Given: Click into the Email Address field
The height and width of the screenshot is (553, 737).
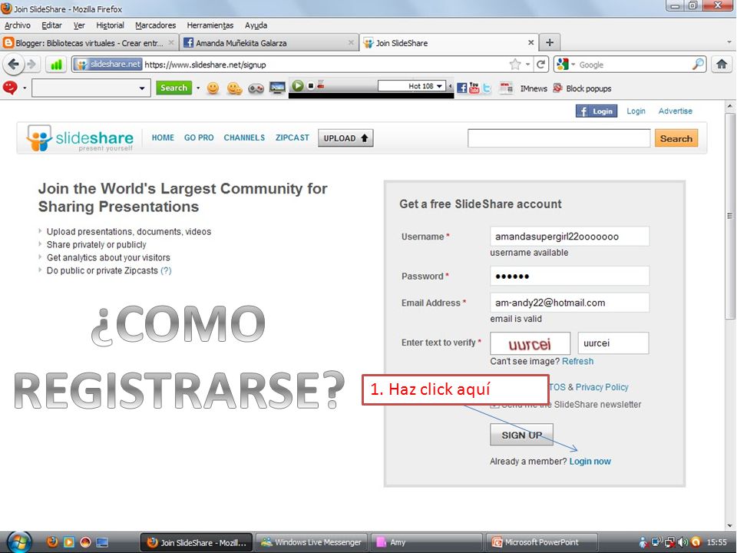Looking at the screenshot, I should coord(570,303).
